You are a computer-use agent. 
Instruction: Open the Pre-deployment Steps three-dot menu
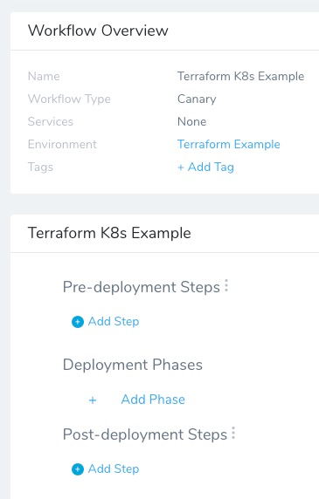coord(226,285)
